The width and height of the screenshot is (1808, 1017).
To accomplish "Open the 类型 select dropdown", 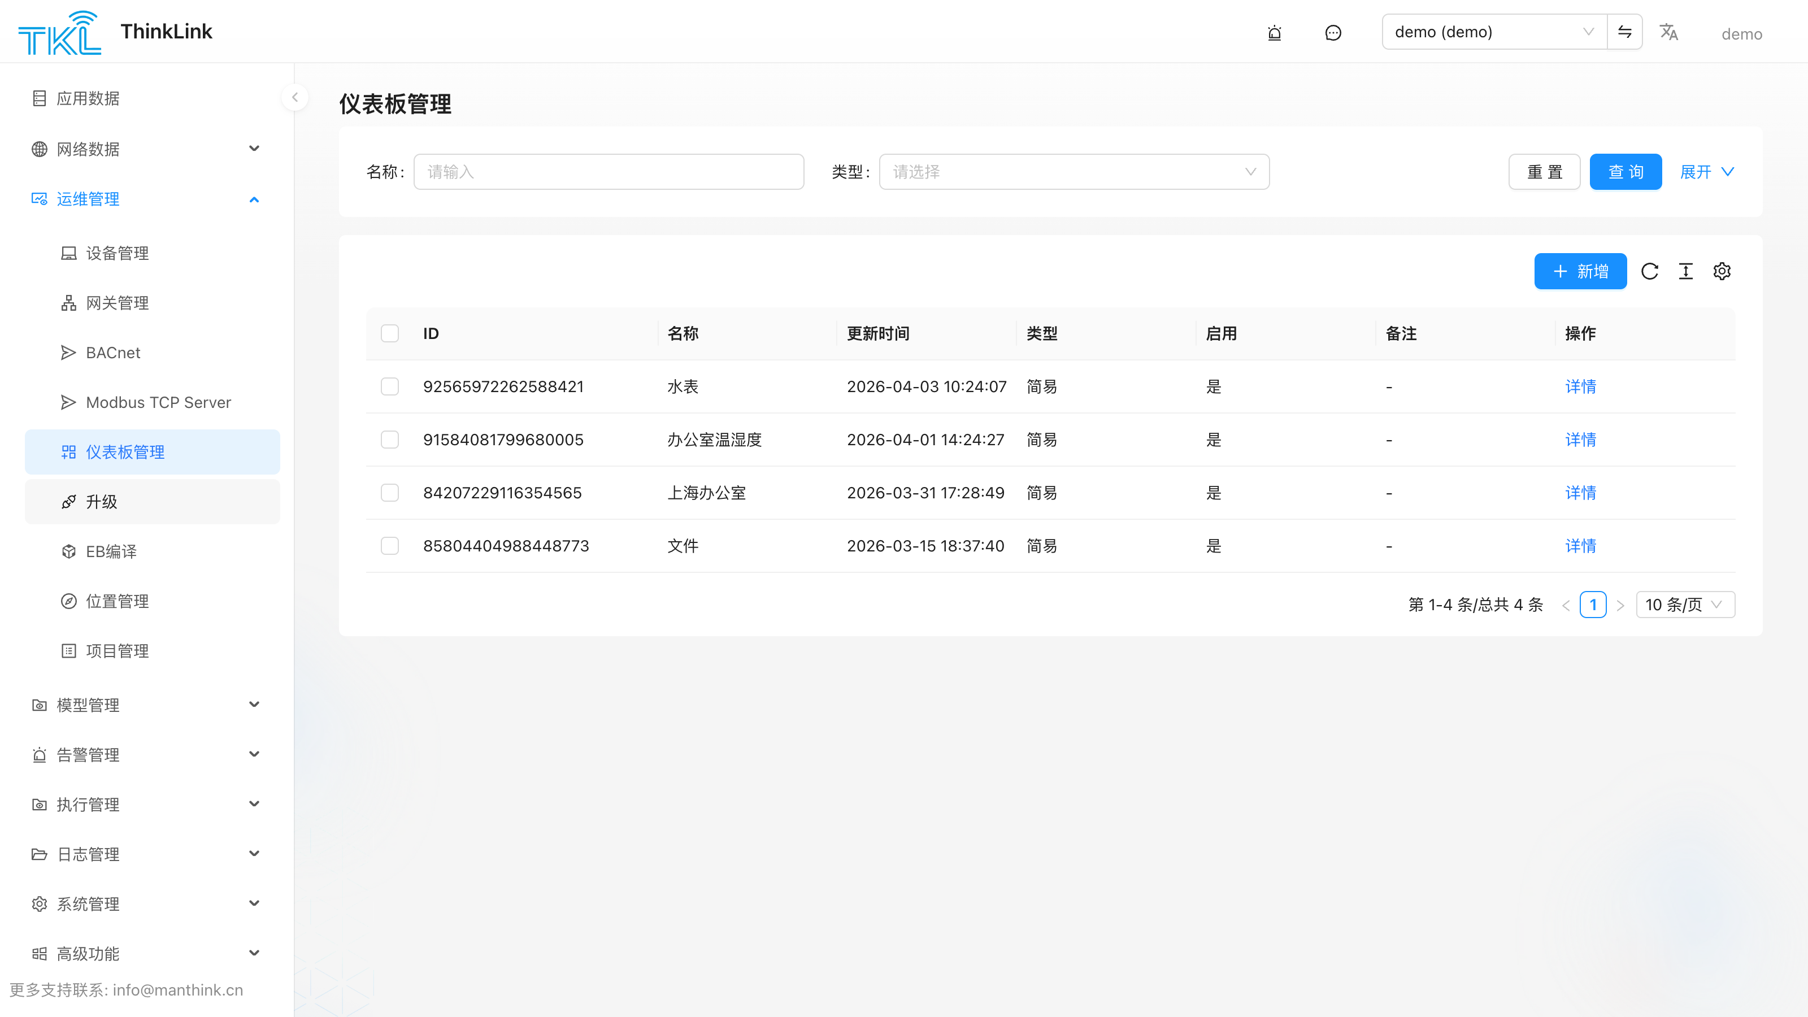I will click(1074, 172).
